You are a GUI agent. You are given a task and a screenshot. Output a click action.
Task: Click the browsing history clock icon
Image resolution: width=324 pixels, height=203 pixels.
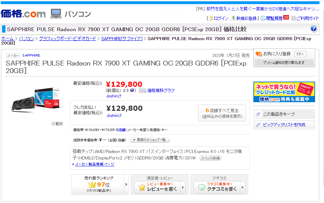click(x=263, y=19)
